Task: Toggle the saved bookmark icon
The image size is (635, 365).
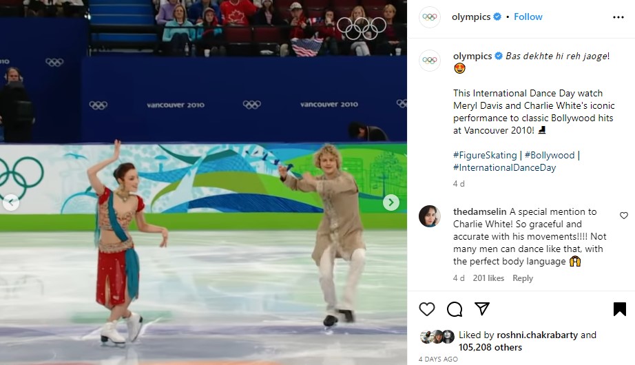Action: coord(620,309)
